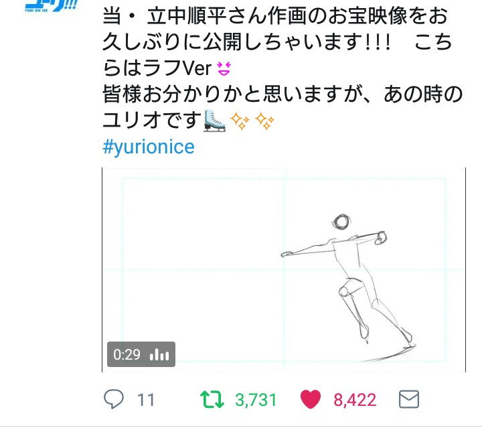482x432 pixels.
Task: Like the tweet with the heart icon
Action: (x=311, y=400)
